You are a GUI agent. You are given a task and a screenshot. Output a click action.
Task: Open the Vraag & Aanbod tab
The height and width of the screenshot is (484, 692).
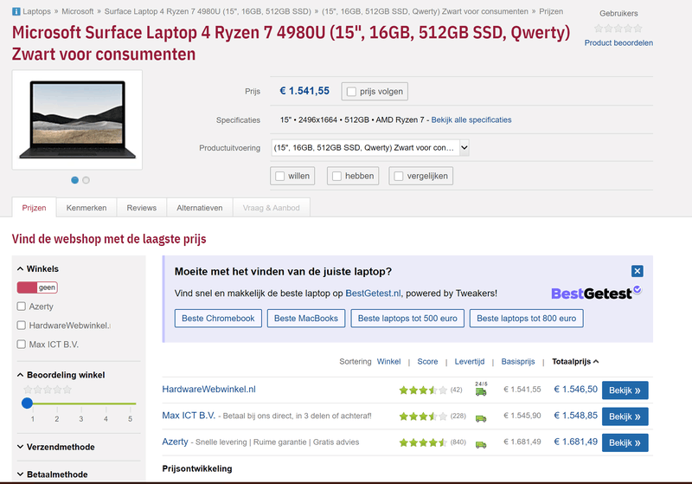pyautogui.click(x=271, y=208)
